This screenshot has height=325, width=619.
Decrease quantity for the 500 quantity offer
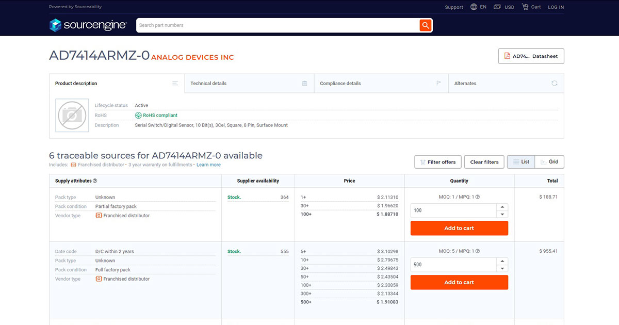pos(502,268)
